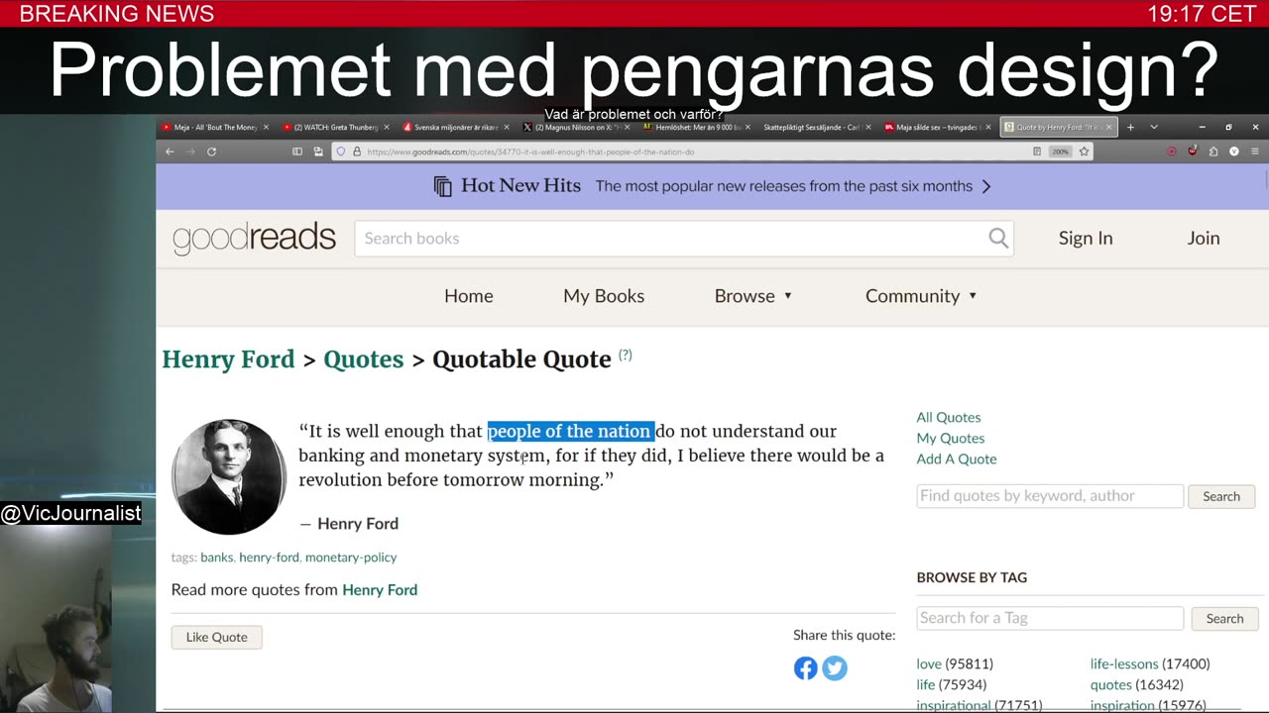Image resolution: width=1269 pixels, height=713 pixels.
Task: Open the browser hamburger menu
Action: coord(1255,152)
